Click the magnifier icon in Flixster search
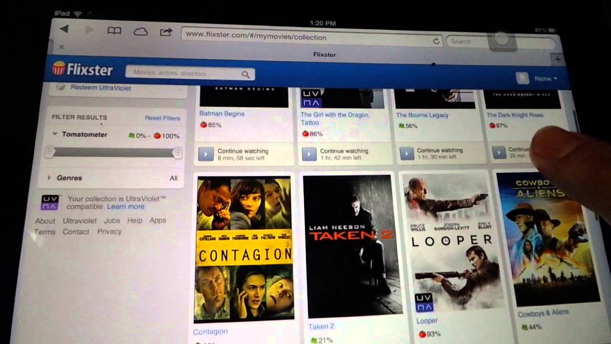Image resolution: width=611 pixels, height=344 pixels. point(246,75)
